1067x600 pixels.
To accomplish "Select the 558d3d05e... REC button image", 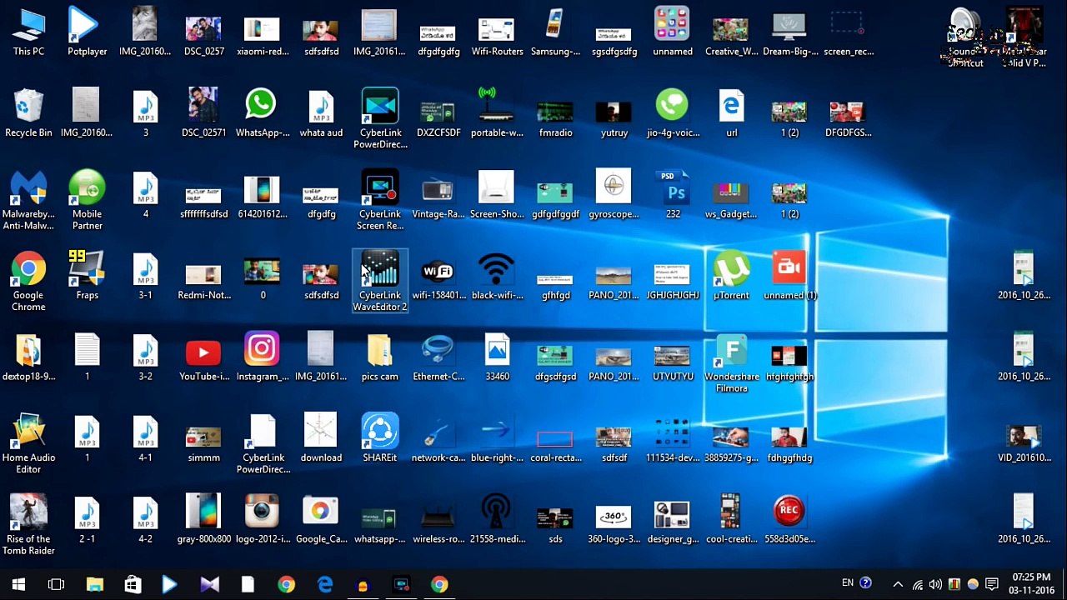I will click(789, 519).
